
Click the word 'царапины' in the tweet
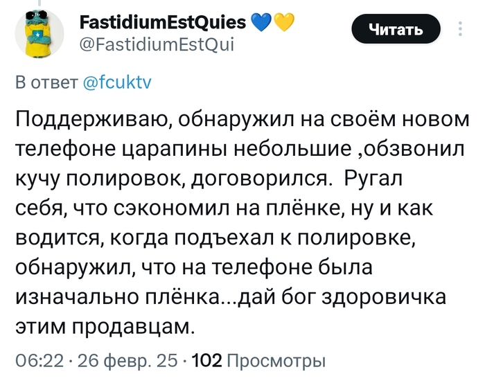[x=199, y=150]
